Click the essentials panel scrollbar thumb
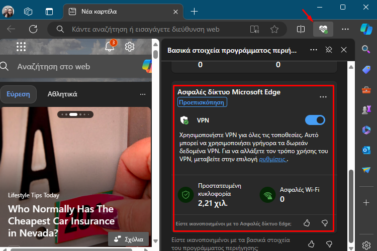The height and width of the screenshot is (251, 377). [351, 206]
